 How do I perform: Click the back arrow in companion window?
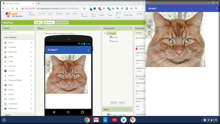click(148, 2)
